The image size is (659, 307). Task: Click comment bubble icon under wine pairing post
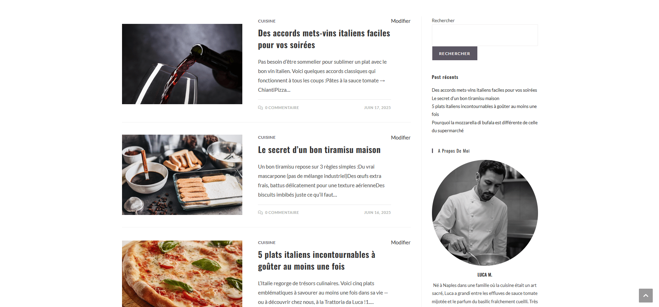pos(260,108)
